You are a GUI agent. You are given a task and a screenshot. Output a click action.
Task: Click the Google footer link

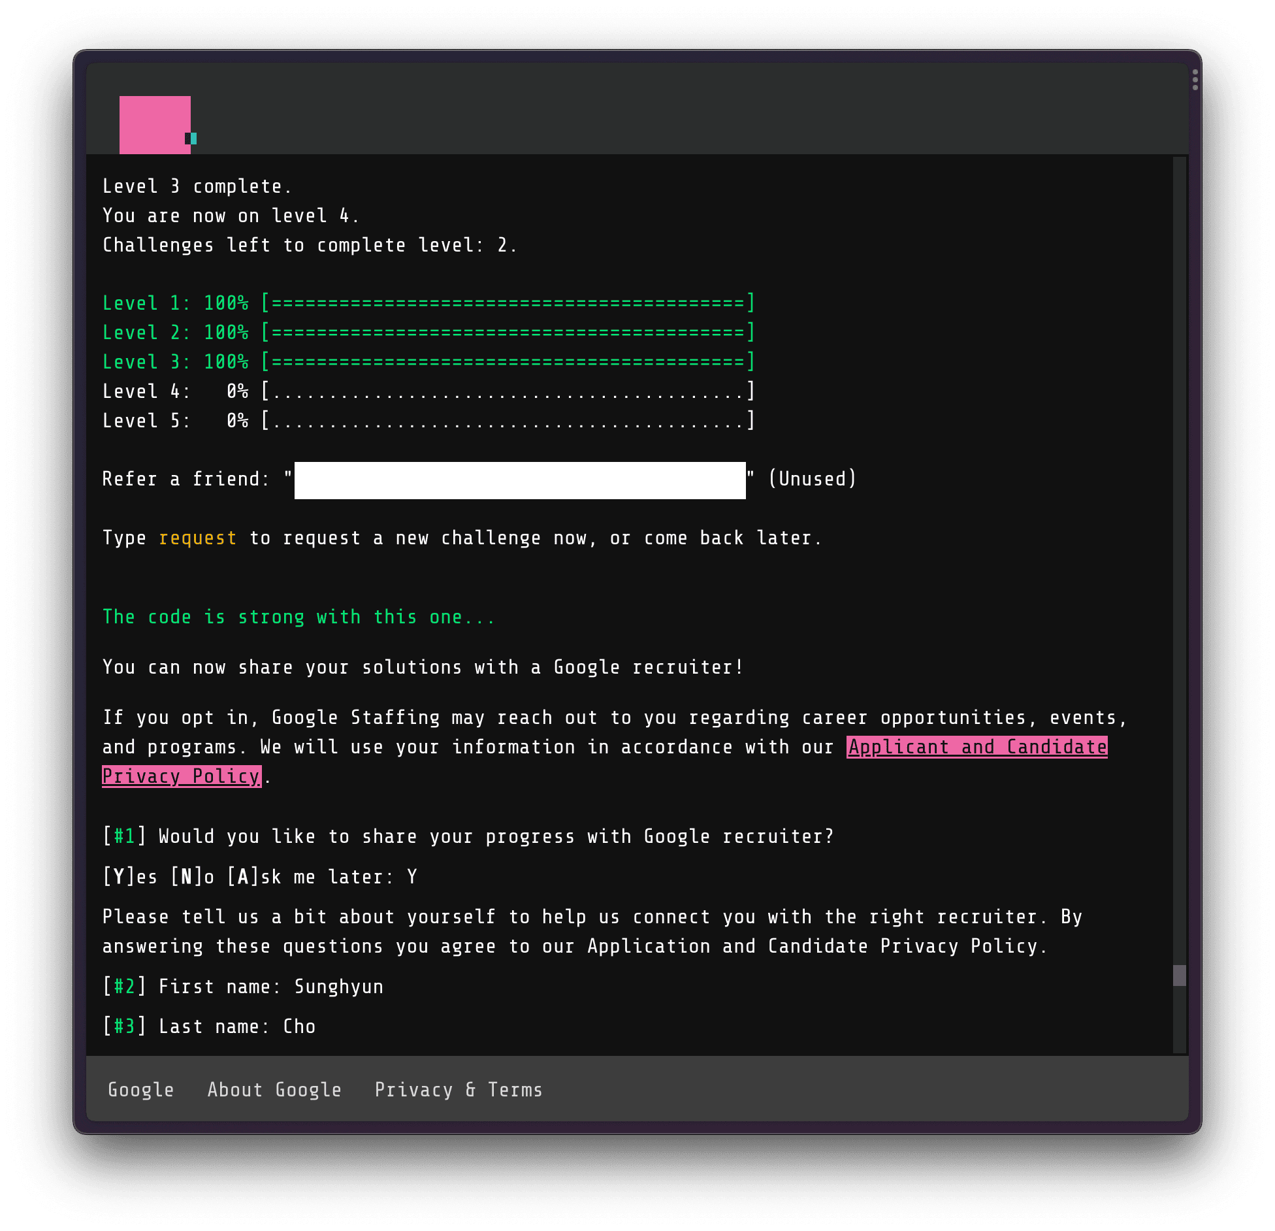[x=140, y=1090]
